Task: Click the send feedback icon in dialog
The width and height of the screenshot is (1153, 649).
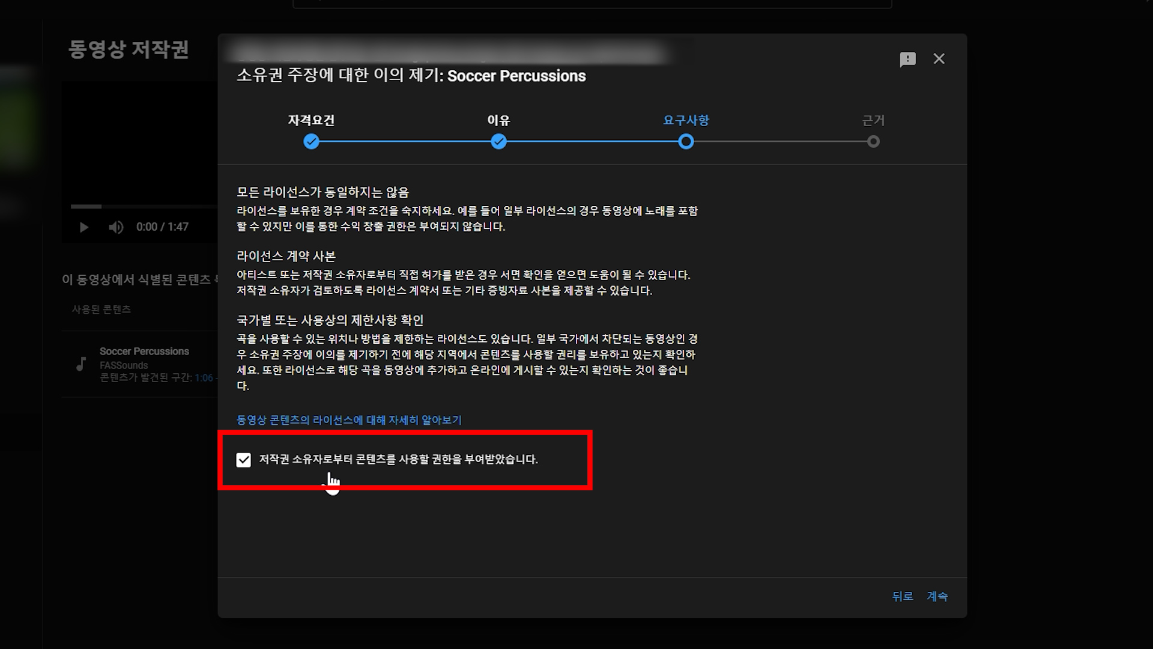Action: pos(907,59)
